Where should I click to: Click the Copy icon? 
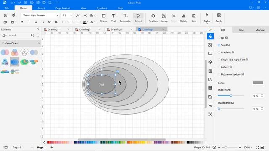point(5,22)
